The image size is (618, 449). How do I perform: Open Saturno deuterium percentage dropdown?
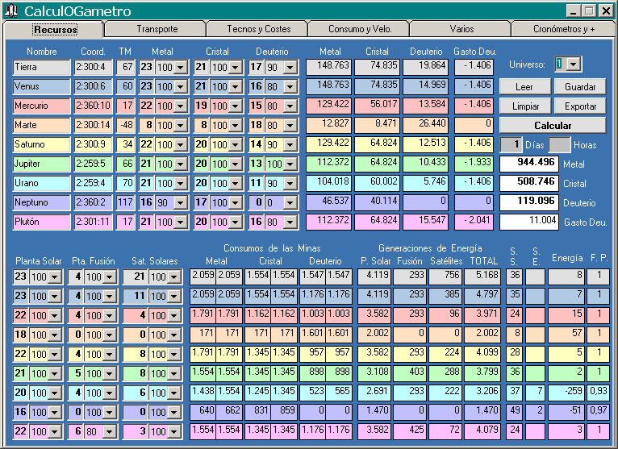tap(290, 144)
